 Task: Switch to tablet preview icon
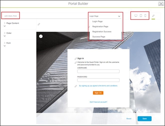click(x=141, y=16)
